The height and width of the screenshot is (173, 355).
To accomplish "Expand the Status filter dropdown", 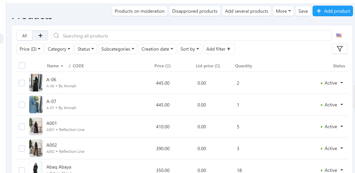I will click(x=86, y=49).
